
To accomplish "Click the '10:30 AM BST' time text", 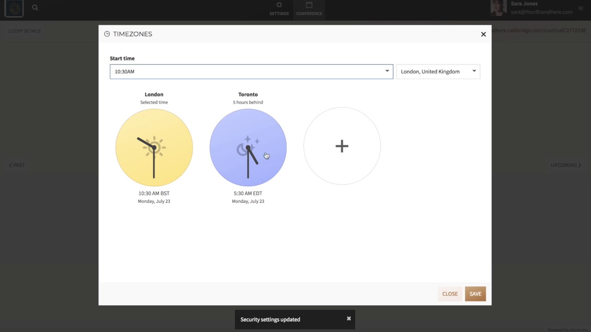I will (x=154, y=193).
